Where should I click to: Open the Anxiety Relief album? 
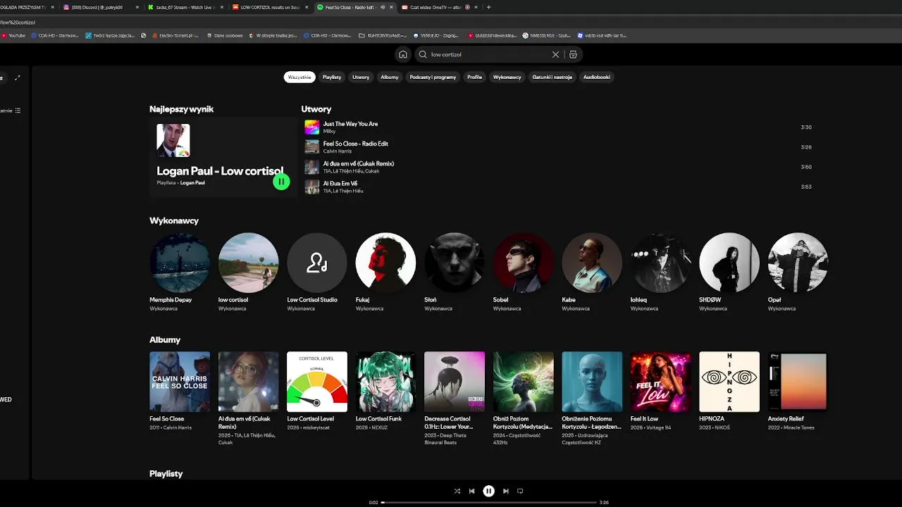(x=798, y=391)
